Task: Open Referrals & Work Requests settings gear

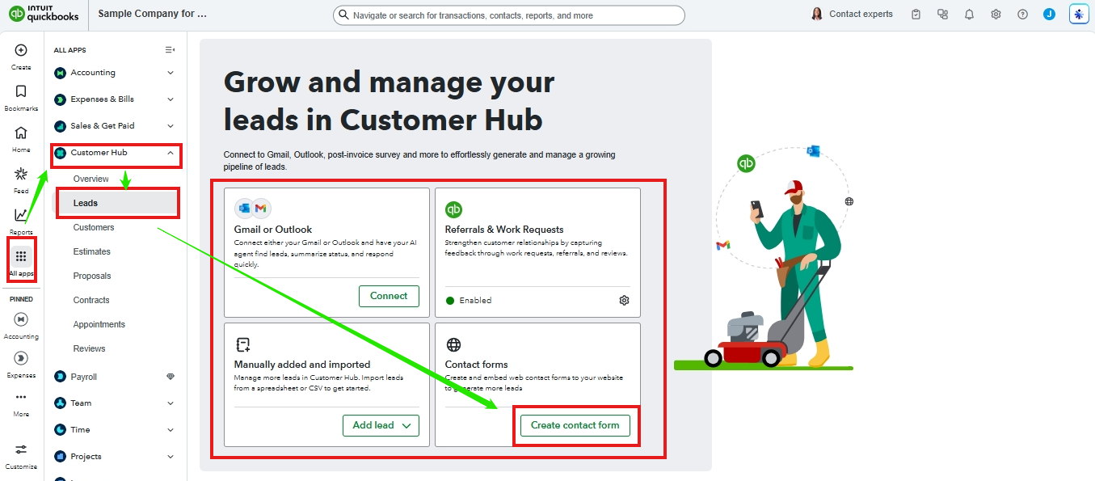Action: (624, 301)
